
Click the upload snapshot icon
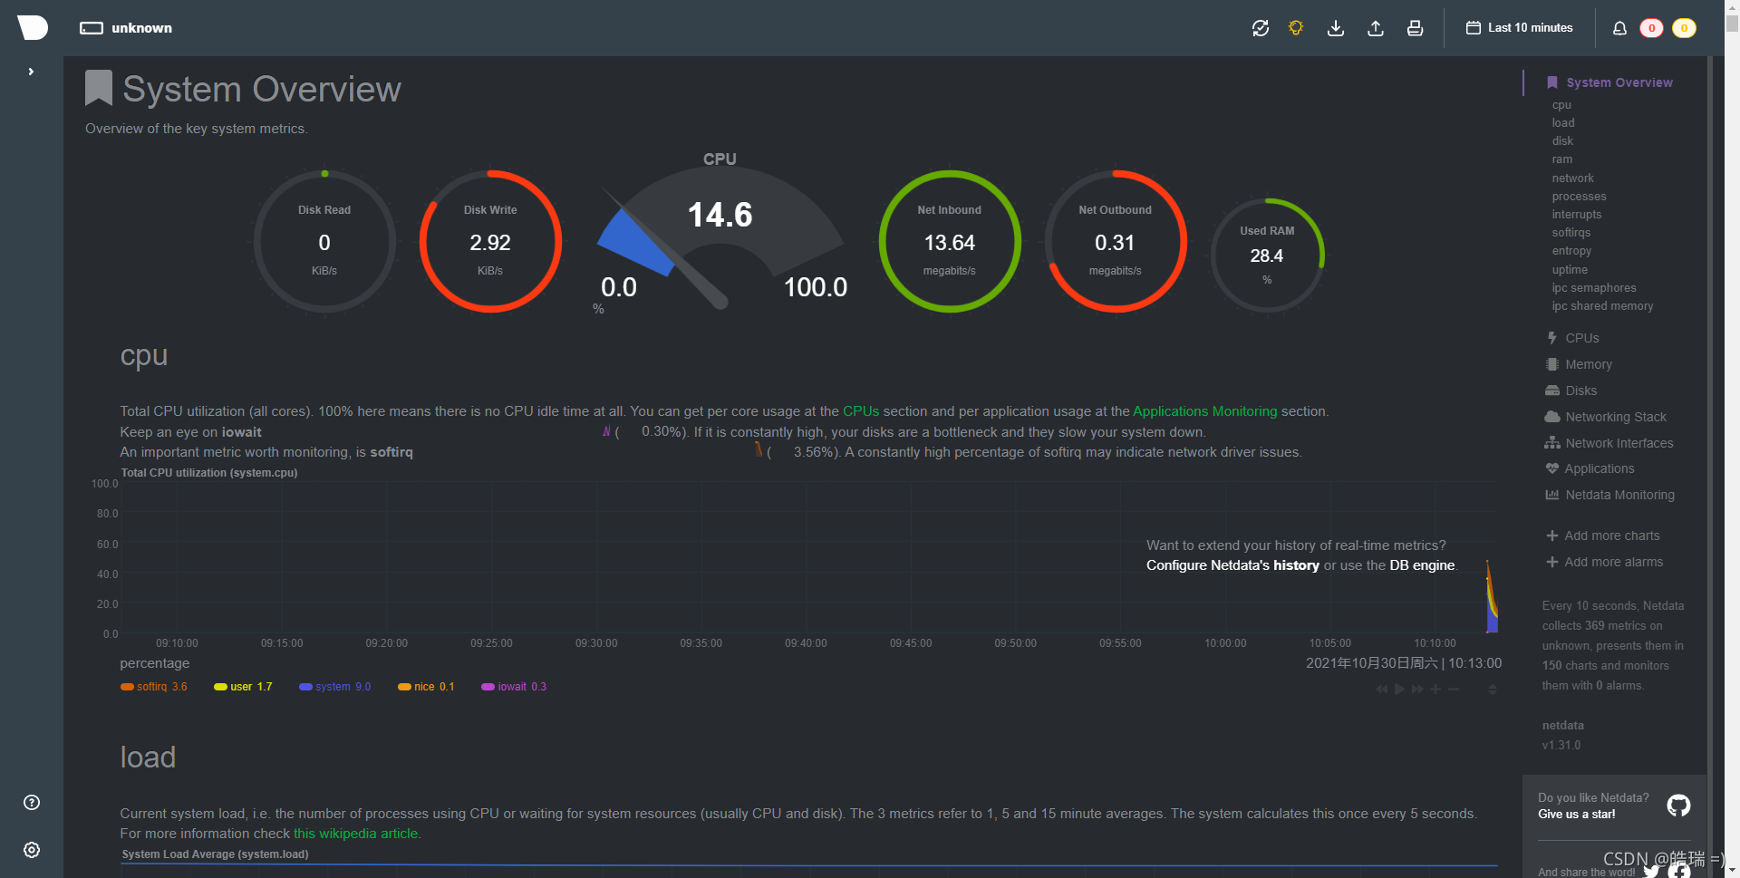click(x=1376, y=28)
